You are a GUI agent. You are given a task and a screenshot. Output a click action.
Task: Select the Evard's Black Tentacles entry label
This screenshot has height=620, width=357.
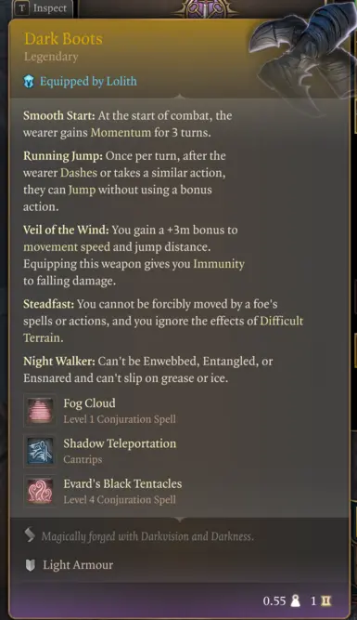pos(122,483)
